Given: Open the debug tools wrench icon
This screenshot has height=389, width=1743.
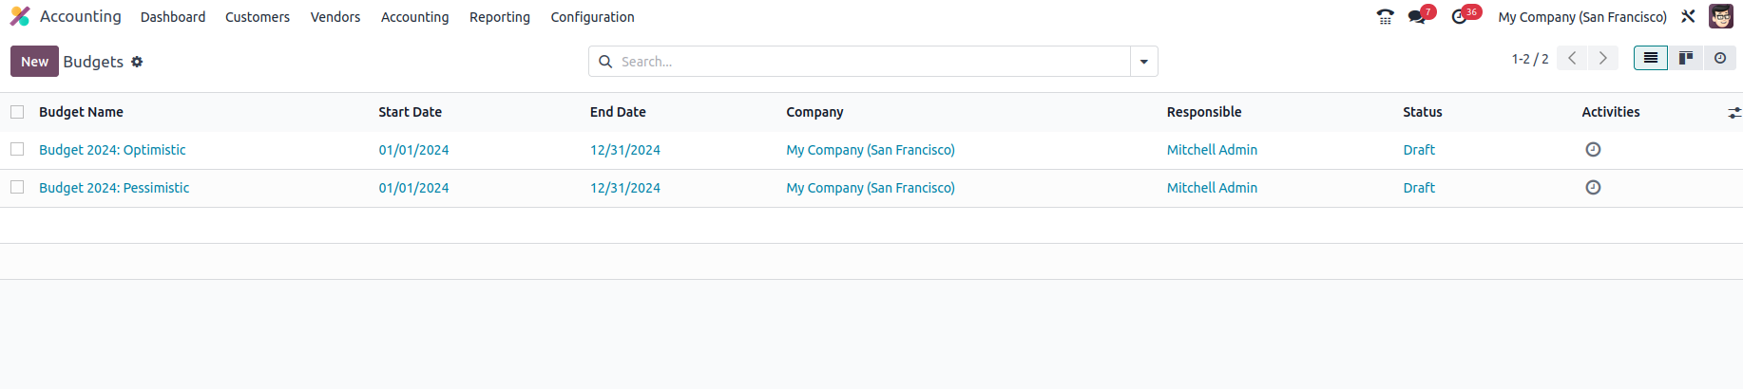Looking at the screenshot, I should point(1688,16).
